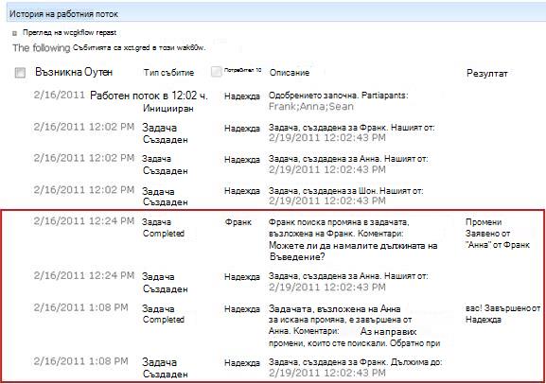This screenshot has width=546, height=384.
Task: Click description 'Задачата, възложена на Анна'
Action: click(x=334, y=308)
